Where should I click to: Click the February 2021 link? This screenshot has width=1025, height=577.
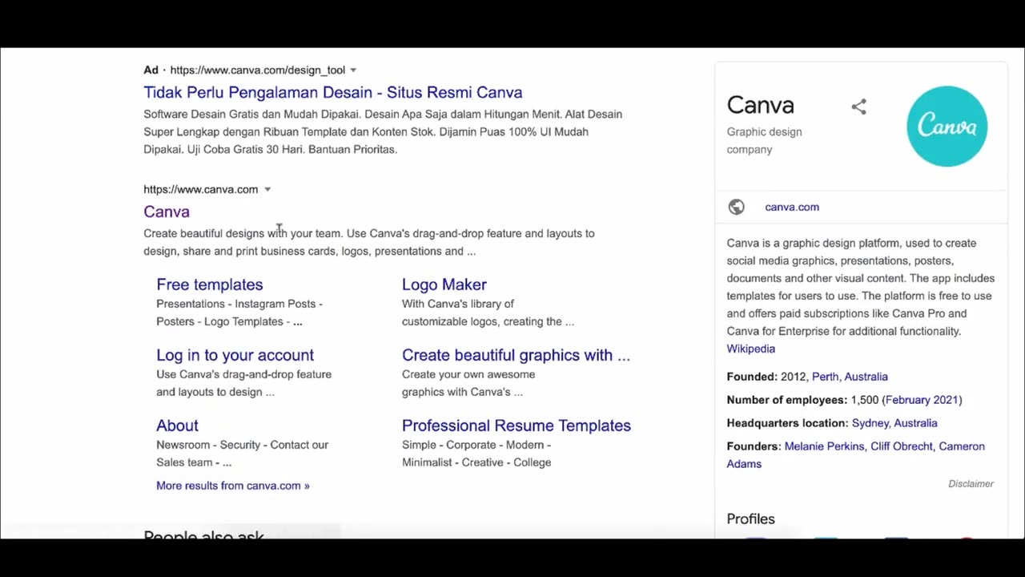click(x=922, y=400)
